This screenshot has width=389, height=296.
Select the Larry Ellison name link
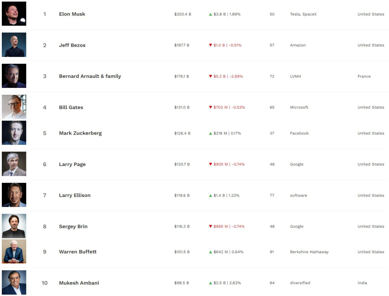(x=75, y=196)
